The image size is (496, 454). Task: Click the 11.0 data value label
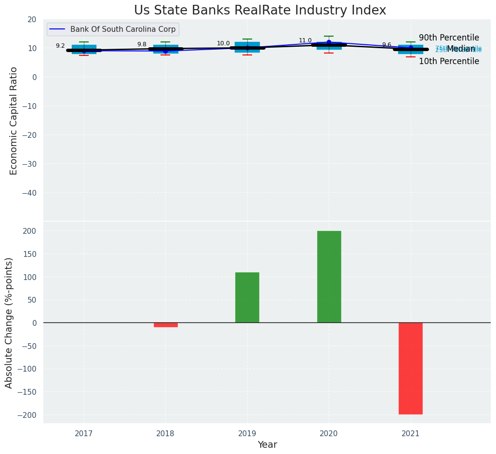point(305,40)
